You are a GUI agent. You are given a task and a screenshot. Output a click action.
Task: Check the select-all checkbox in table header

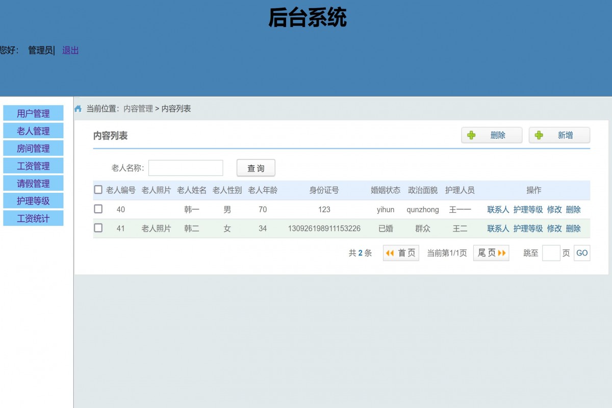coord(98,189)
